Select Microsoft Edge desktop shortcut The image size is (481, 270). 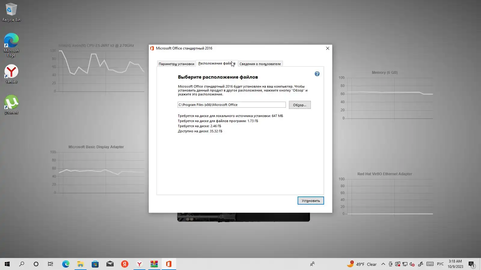(x=11, y=45)
